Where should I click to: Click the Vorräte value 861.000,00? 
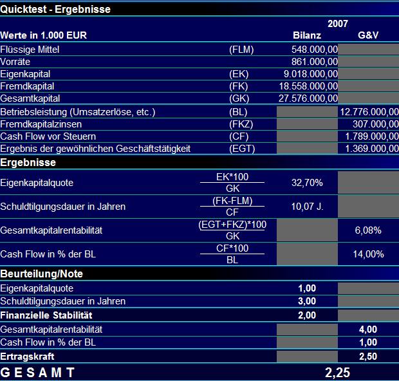pos(315,62)
